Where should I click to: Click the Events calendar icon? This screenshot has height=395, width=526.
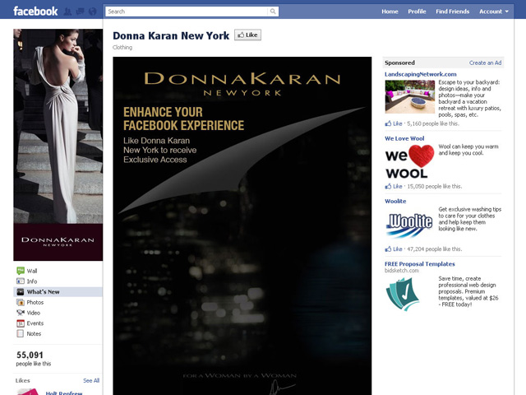click(x=21, y=323)
